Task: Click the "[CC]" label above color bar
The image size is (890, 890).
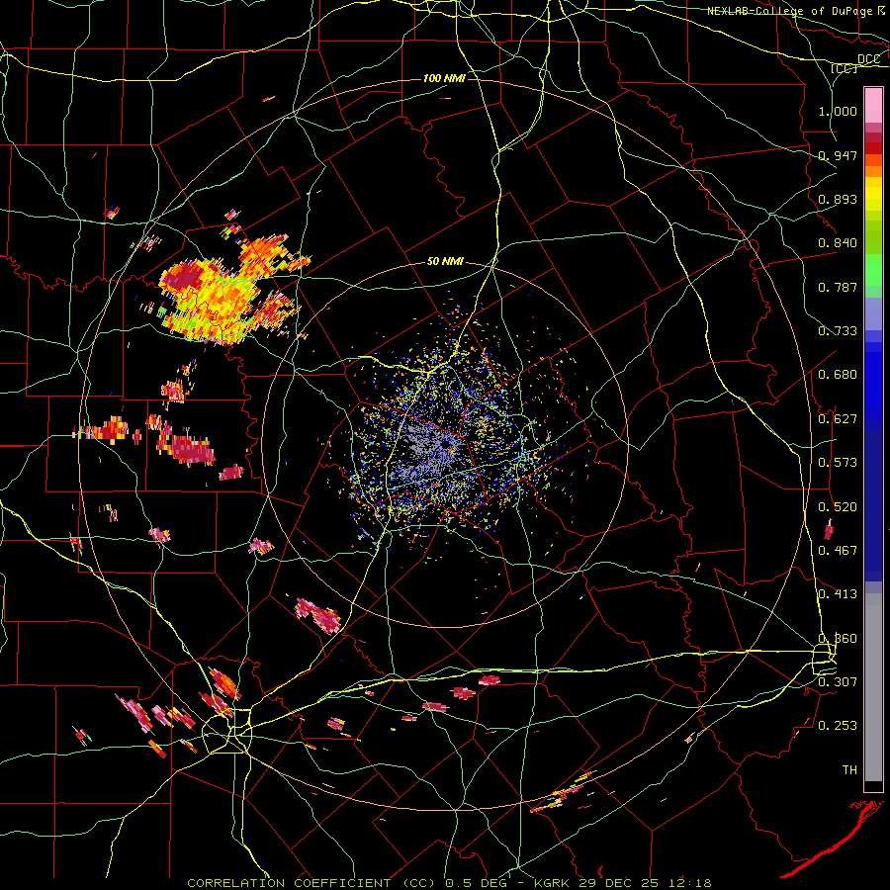Action: click(x=844, y=68)
